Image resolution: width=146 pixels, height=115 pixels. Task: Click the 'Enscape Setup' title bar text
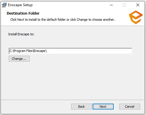click(20, 5)
